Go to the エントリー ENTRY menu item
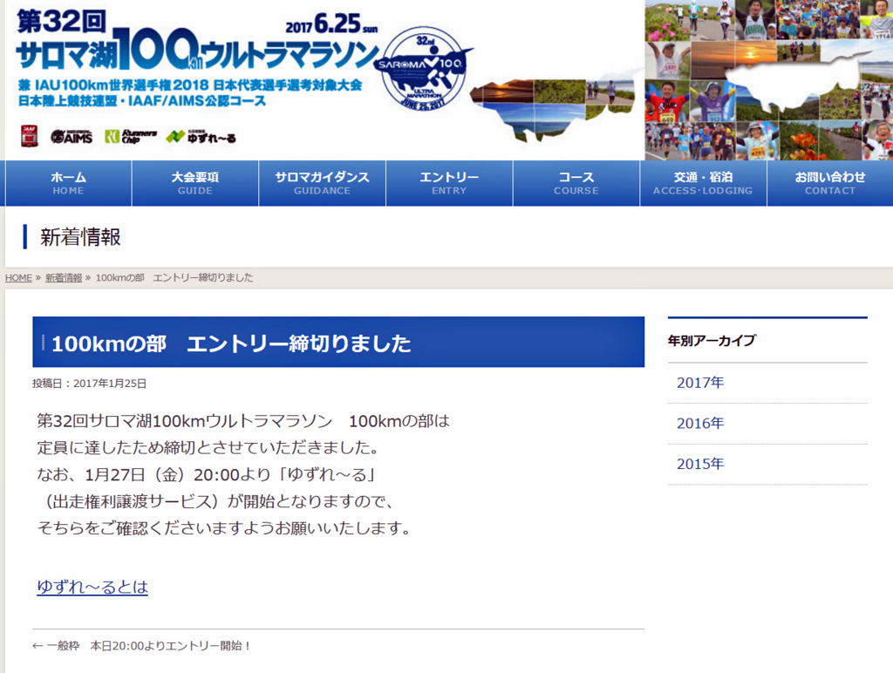 tap(449, 183)
